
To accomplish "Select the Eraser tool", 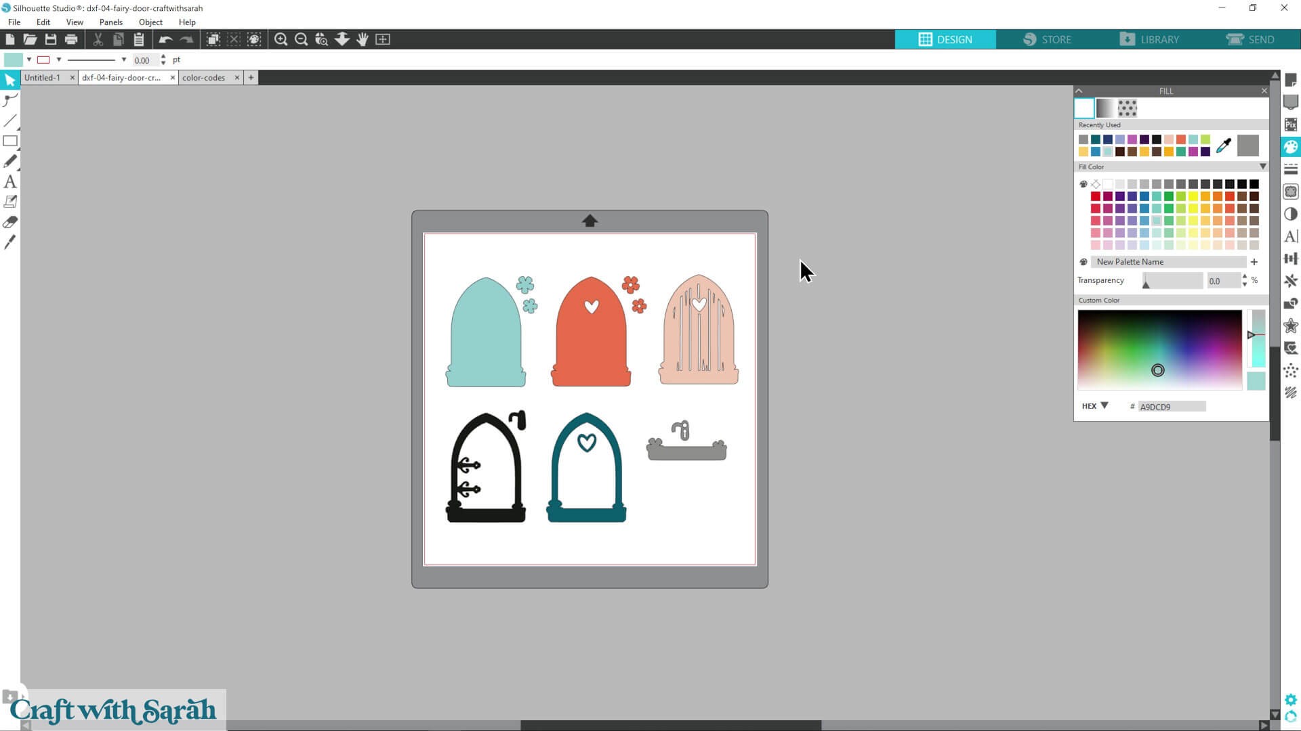I will coord(10,222).
